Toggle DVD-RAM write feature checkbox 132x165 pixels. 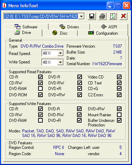coord(40,121)
